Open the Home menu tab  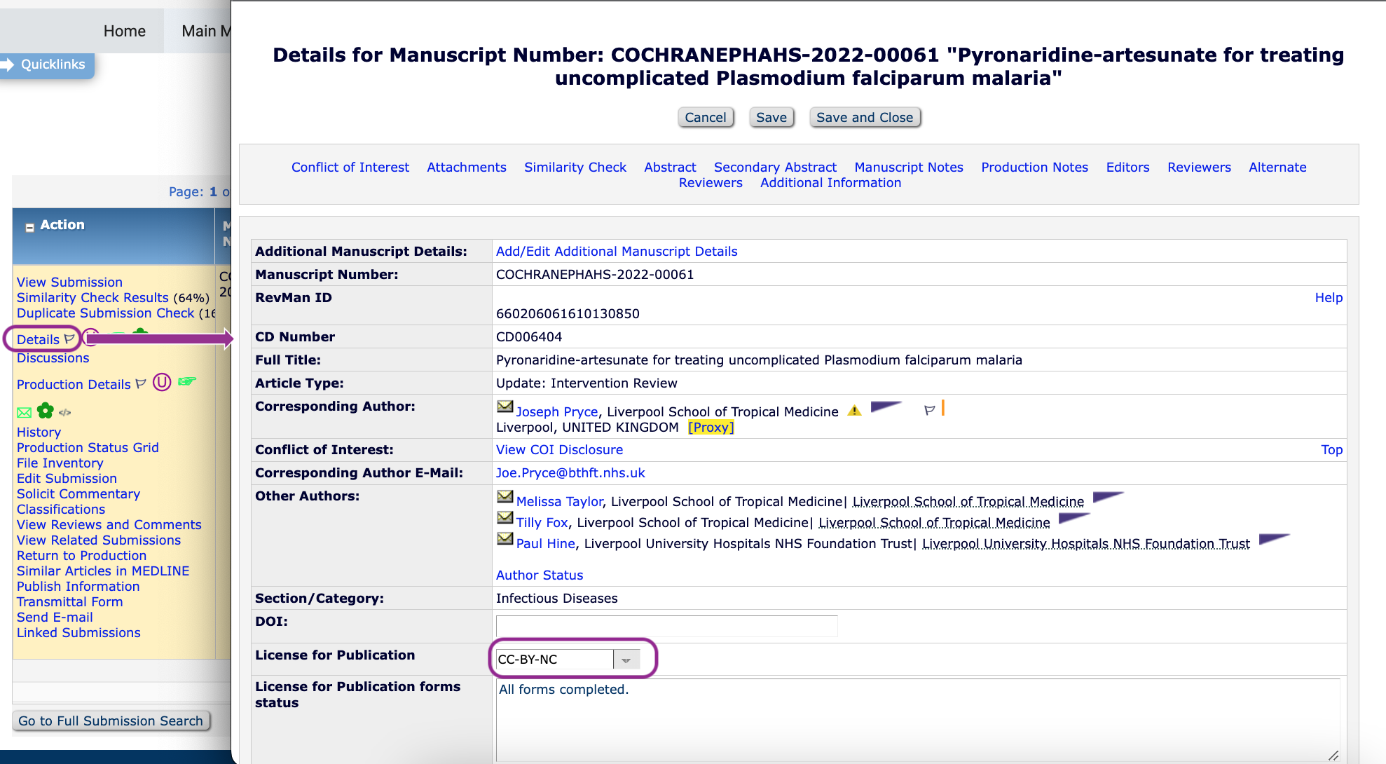[124, 31]
